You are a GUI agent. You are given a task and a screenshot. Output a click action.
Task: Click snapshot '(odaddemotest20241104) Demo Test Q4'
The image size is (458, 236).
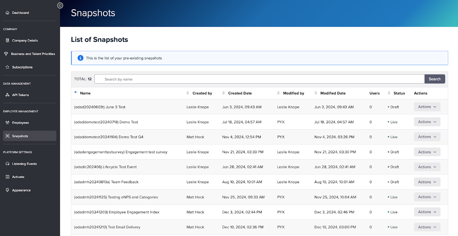pos(108,137)
